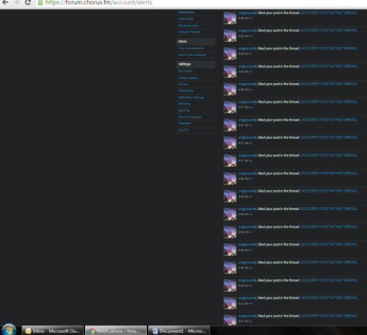Open Notification Settings in sidebar

pyautogui.click(x=191, y=98)
